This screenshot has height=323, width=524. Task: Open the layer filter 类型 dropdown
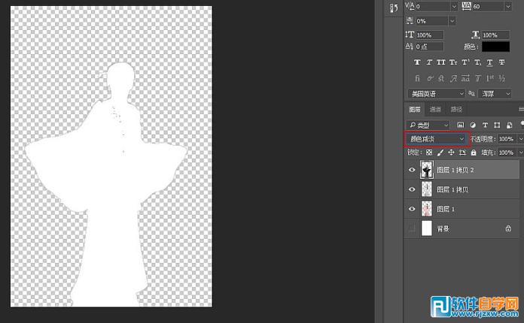click(x=428, y=125)
